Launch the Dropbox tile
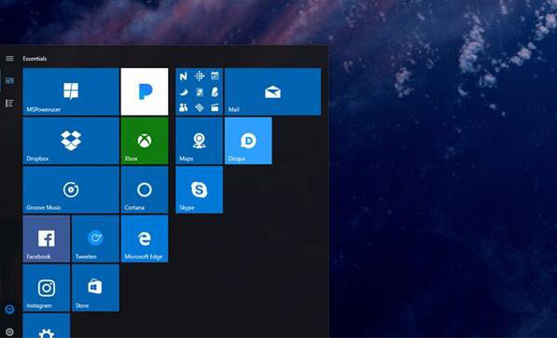Screen dimensions: 557x351 (71, 141)
